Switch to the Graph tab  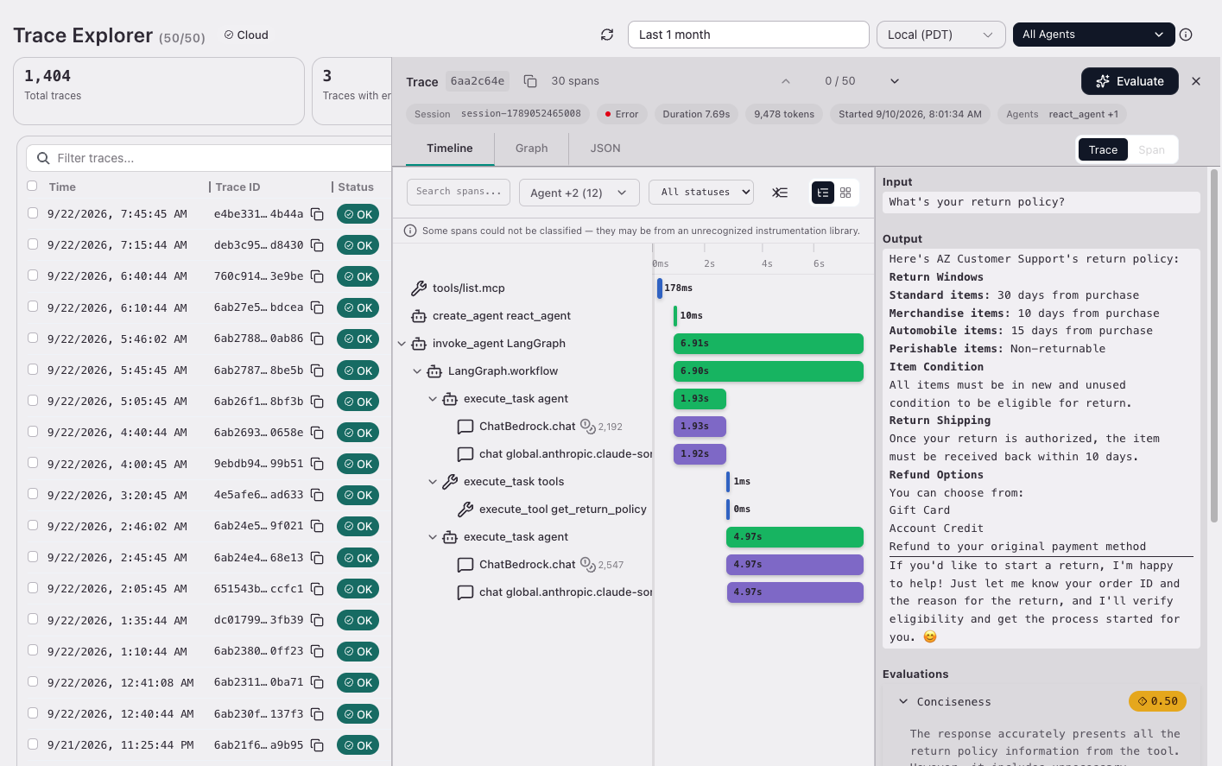pyautogui.click(x=531, y=149)
